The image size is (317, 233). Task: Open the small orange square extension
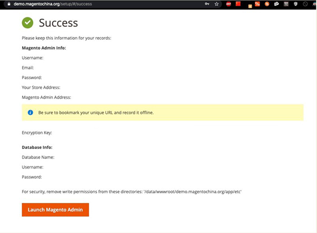250,6
